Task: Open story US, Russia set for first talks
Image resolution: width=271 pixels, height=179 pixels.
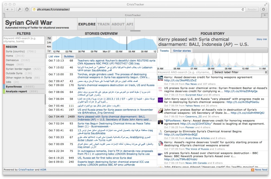Action: (105, 158)
